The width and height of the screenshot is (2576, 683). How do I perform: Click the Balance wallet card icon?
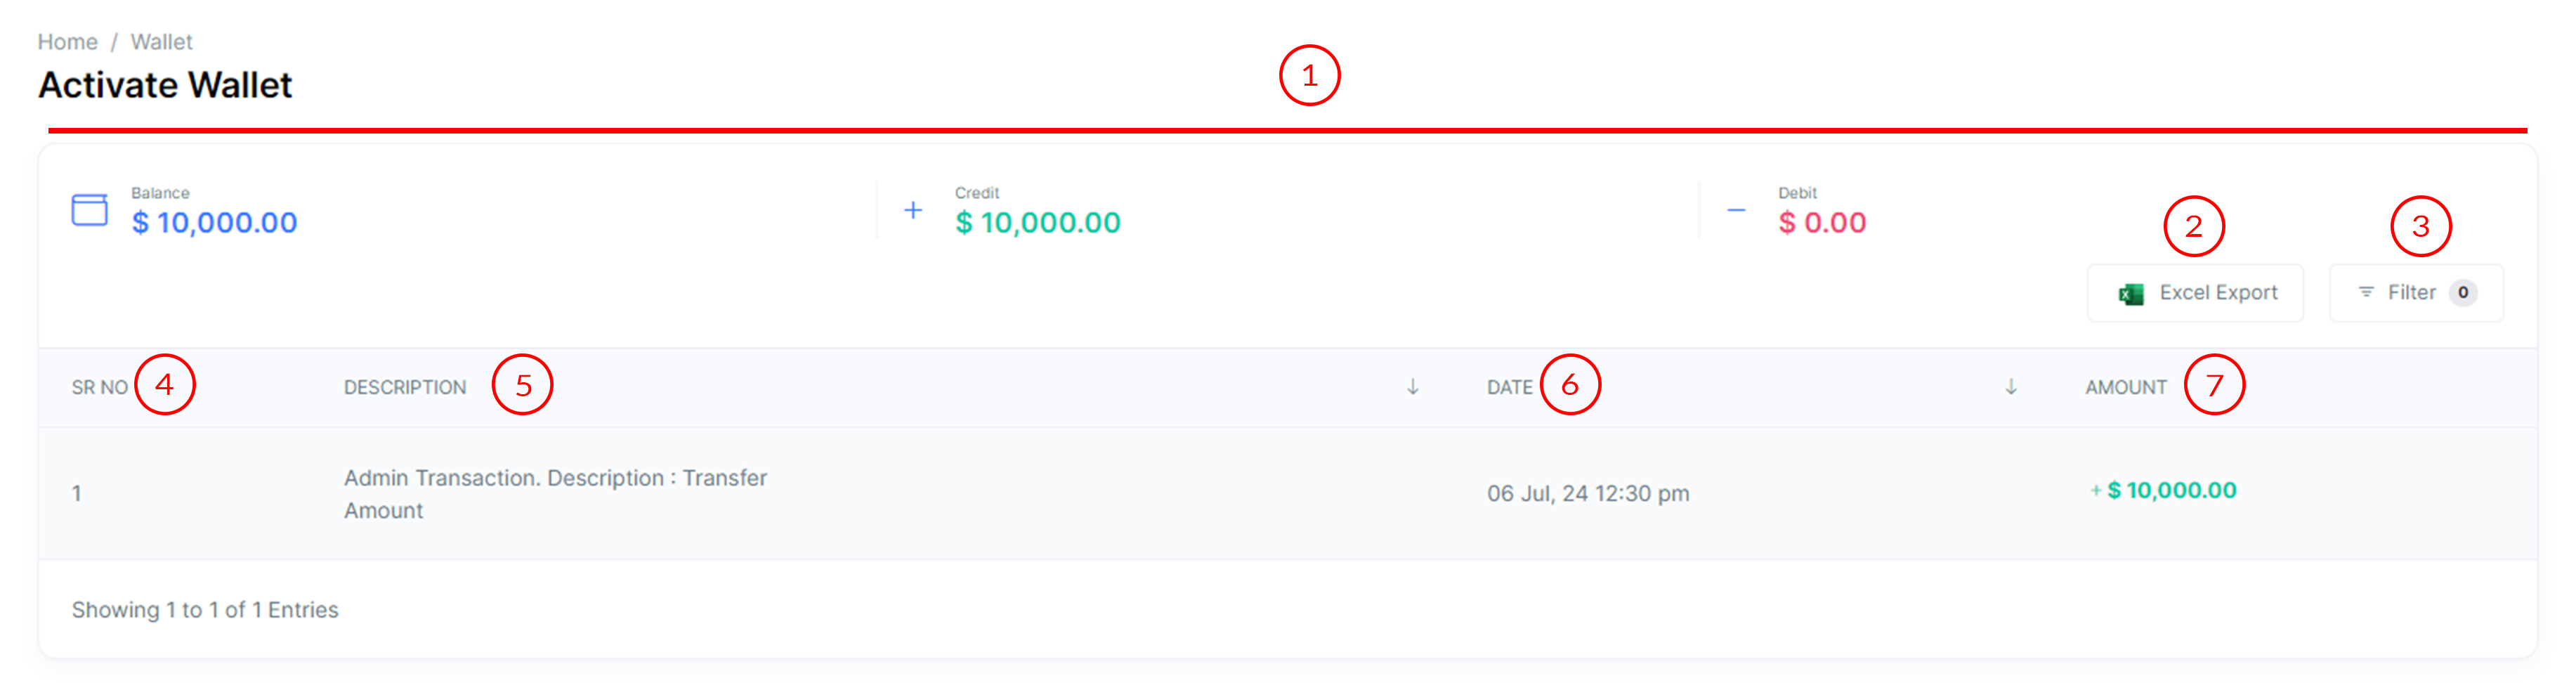click(89, 210)
